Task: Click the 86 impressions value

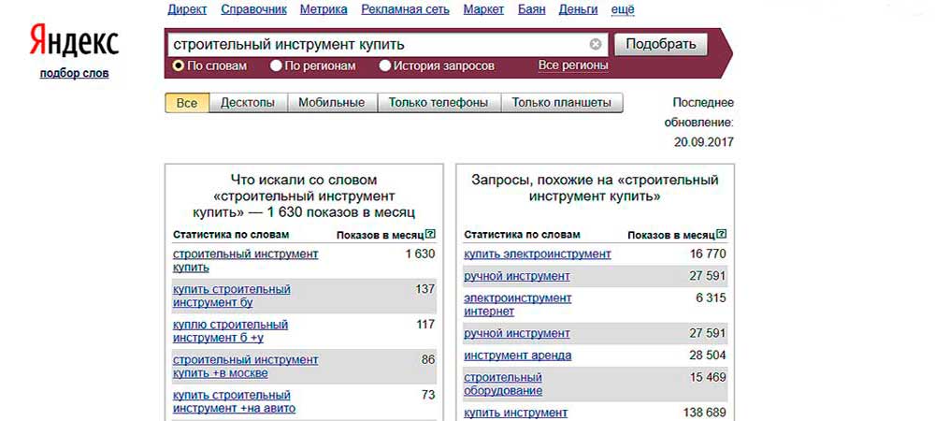Action: point(427,360)
